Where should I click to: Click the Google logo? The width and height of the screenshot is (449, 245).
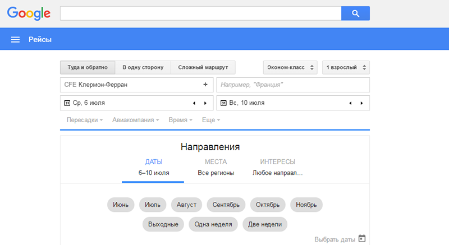(29, 13)
